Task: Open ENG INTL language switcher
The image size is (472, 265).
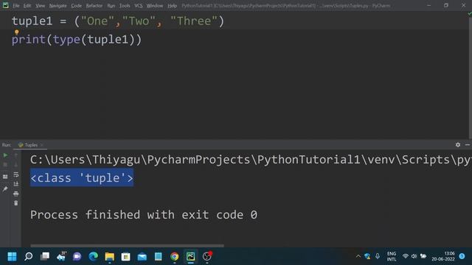Action: [392, 257]
